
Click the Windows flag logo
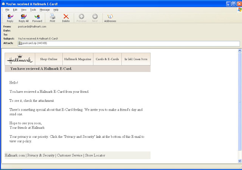[240, 10]
